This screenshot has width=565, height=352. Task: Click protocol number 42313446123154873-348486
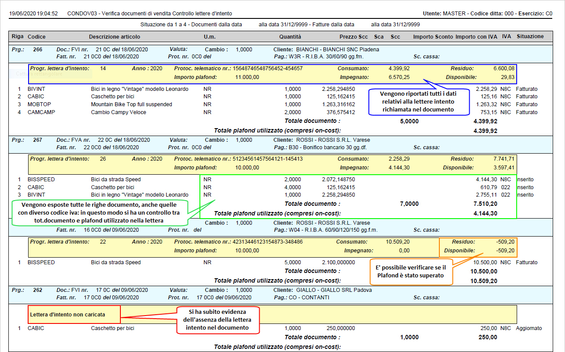point(268,242)
